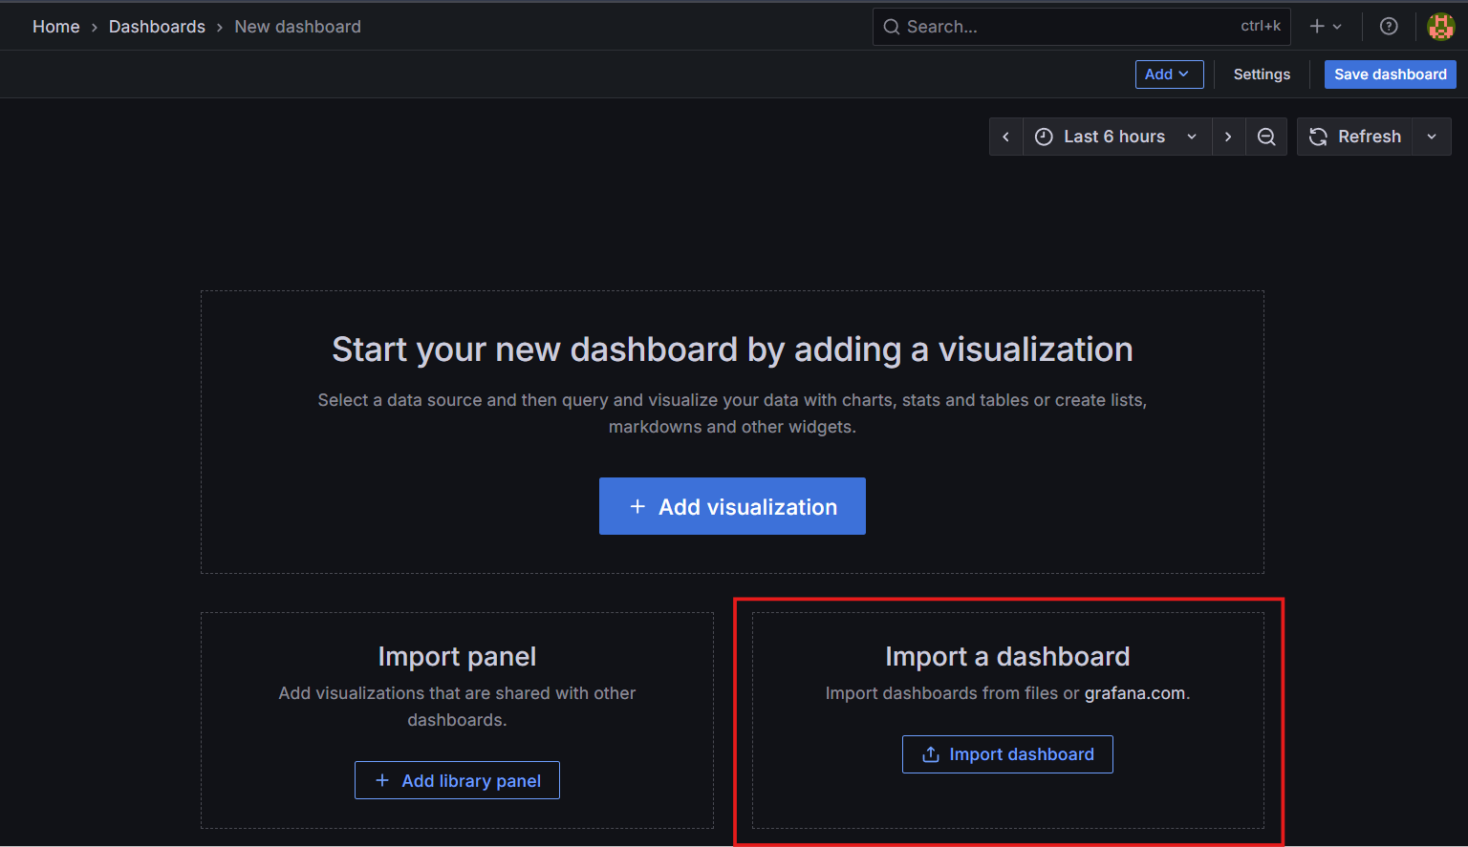Click the Import a dashboard heading

(1007, 656)
